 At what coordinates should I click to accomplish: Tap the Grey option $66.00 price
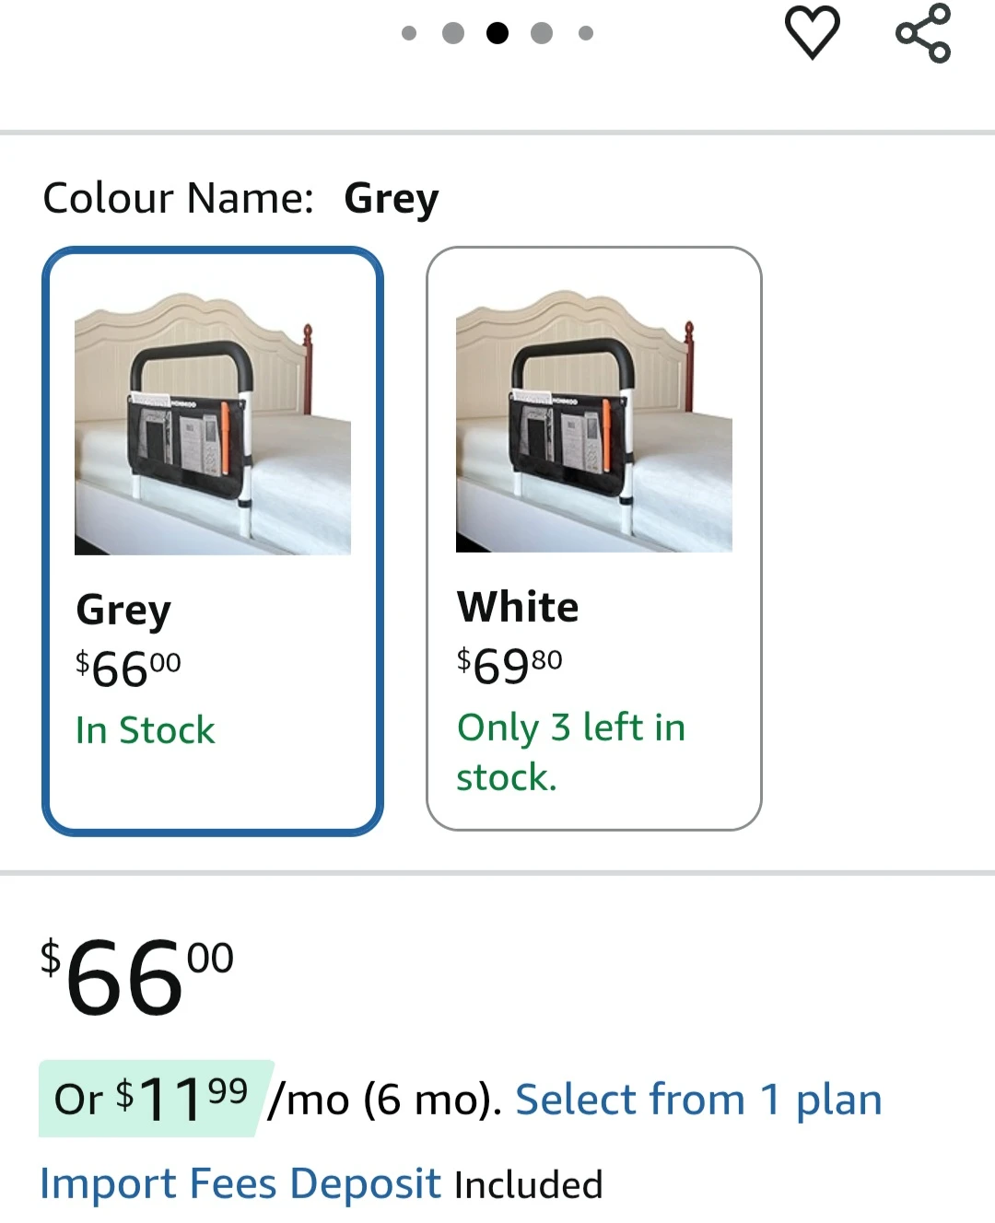point(129,668)
